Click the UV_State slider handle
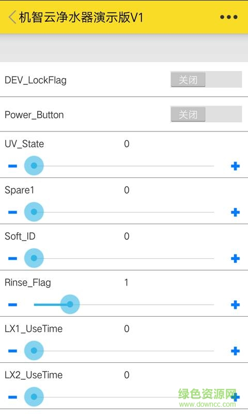 point(34,166)
